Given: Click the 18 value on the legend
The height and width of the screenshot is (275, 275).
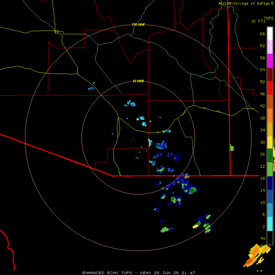Looking at the screenshot, I should pyautogui.click(x=262, y=178).
